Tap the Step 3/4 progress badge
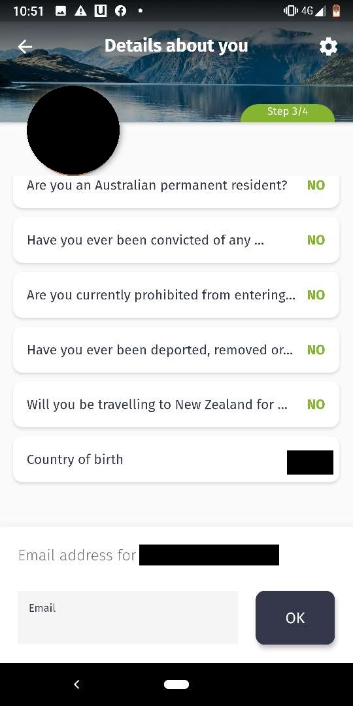This screenshot has width=353, height=706. (x=288, y=112)
